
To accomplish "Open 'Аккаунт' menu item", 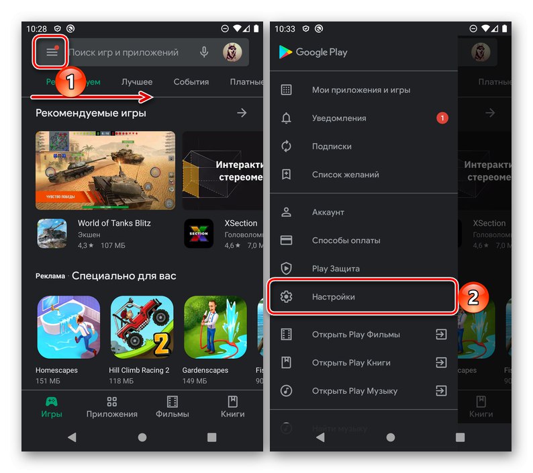I will click(x=364, y=212).
